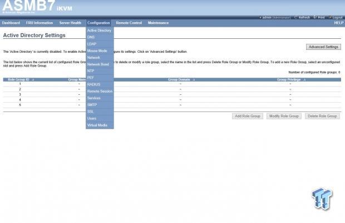The width and height of the screenshot is (345, 223).
Task: Select Users from Configuration dropdown
Action: [100, 119]
